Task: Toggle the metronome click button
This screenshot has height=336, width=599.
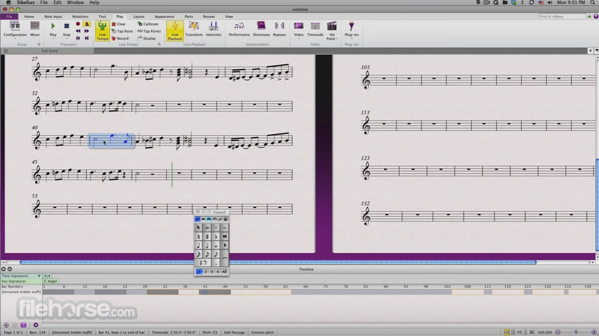Action: [x=87, y=24]
